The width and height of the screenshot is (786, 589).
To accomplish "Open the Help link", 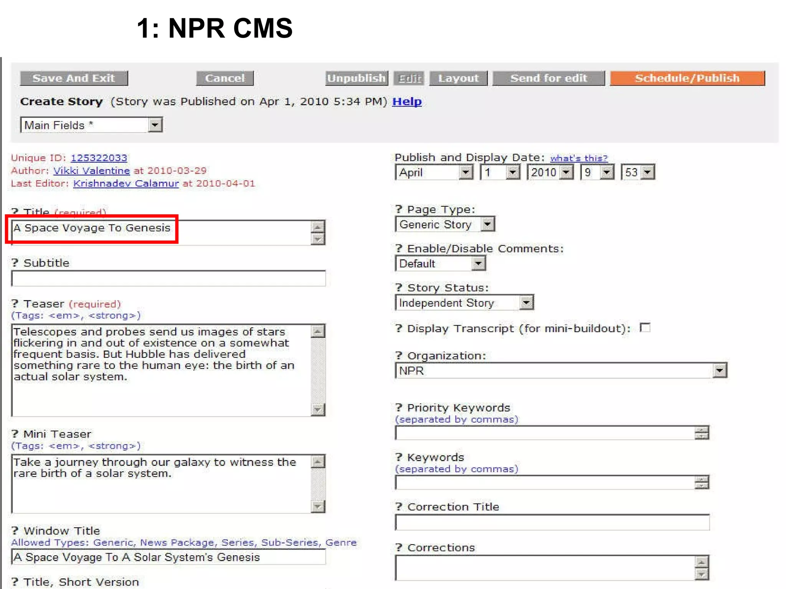I will [x=407, y=102].
